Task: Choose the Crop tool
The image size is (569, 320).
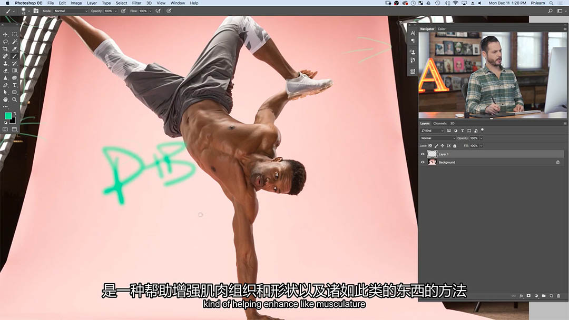Action: click(x=5, y=48)
